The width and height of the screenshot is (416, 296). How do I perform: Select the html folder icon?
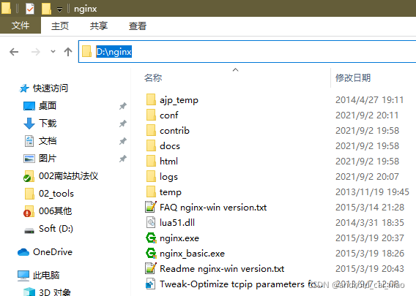click(x=151, y=162)
